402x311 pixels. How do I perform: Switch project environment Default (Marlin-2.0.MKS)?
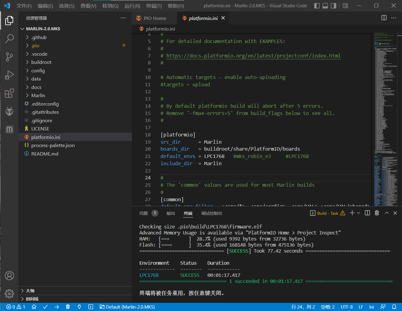[127, 307]
